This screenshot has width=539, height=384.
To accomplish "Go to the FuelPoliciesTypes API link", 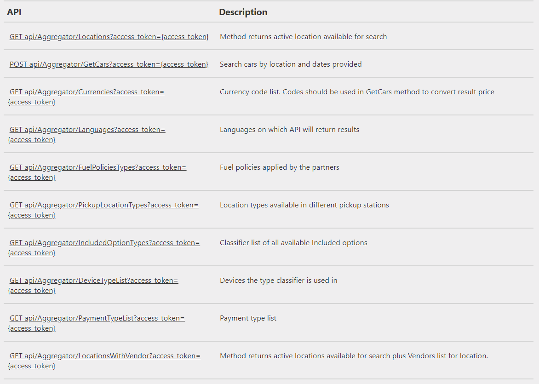I will tap(98, 167).
